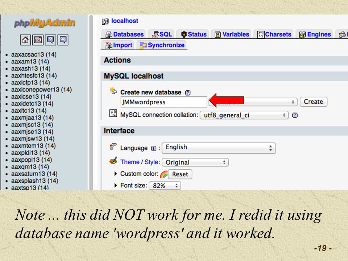
Task: Open the SQL query window icon
Action: tap(38, 40)
